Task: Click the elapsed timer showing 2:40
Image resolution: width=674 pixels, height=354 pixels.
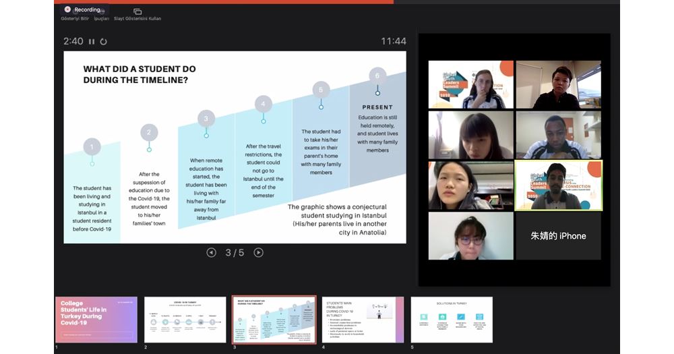Action: 73,42
